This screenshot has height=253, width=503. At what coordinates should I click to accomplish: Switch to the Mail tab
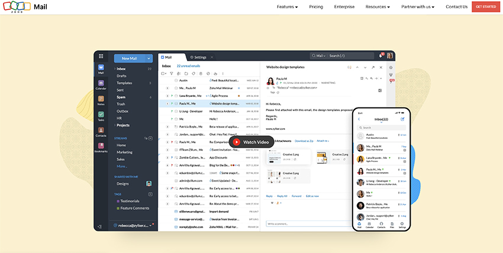point(172,57)
